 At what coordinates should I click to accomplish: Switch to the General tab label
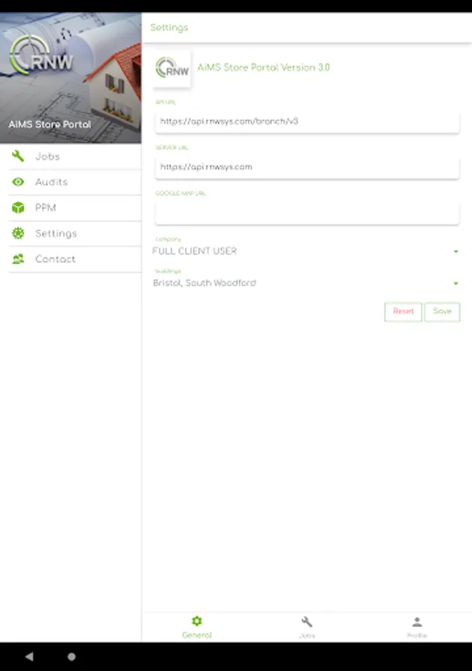point(197,635)
